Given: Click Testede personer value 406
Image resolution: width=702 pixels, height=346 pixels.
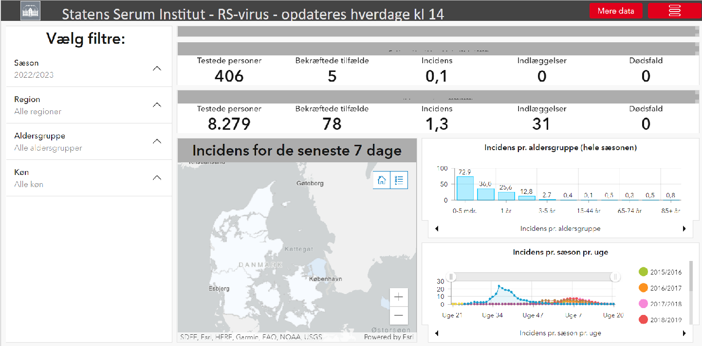Looking at the screenshot, I should (229, 76).
